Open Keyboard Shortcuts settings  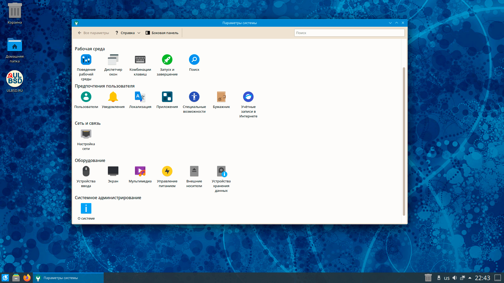140,60
